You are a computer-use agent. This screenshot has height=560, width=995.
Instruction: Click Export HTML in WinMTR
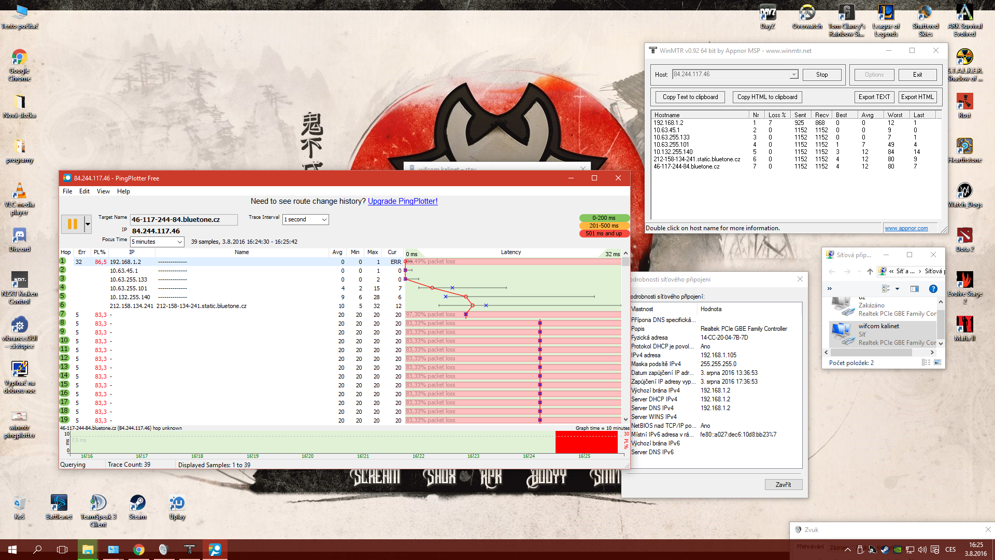click(917, 97)
